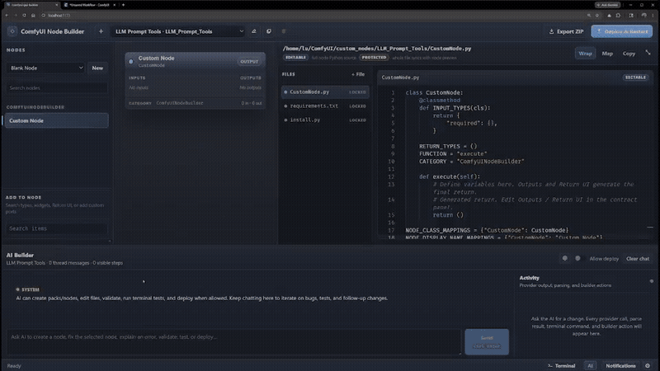Click the Ready status text
The image size is (660, 371).
point(14,366)
